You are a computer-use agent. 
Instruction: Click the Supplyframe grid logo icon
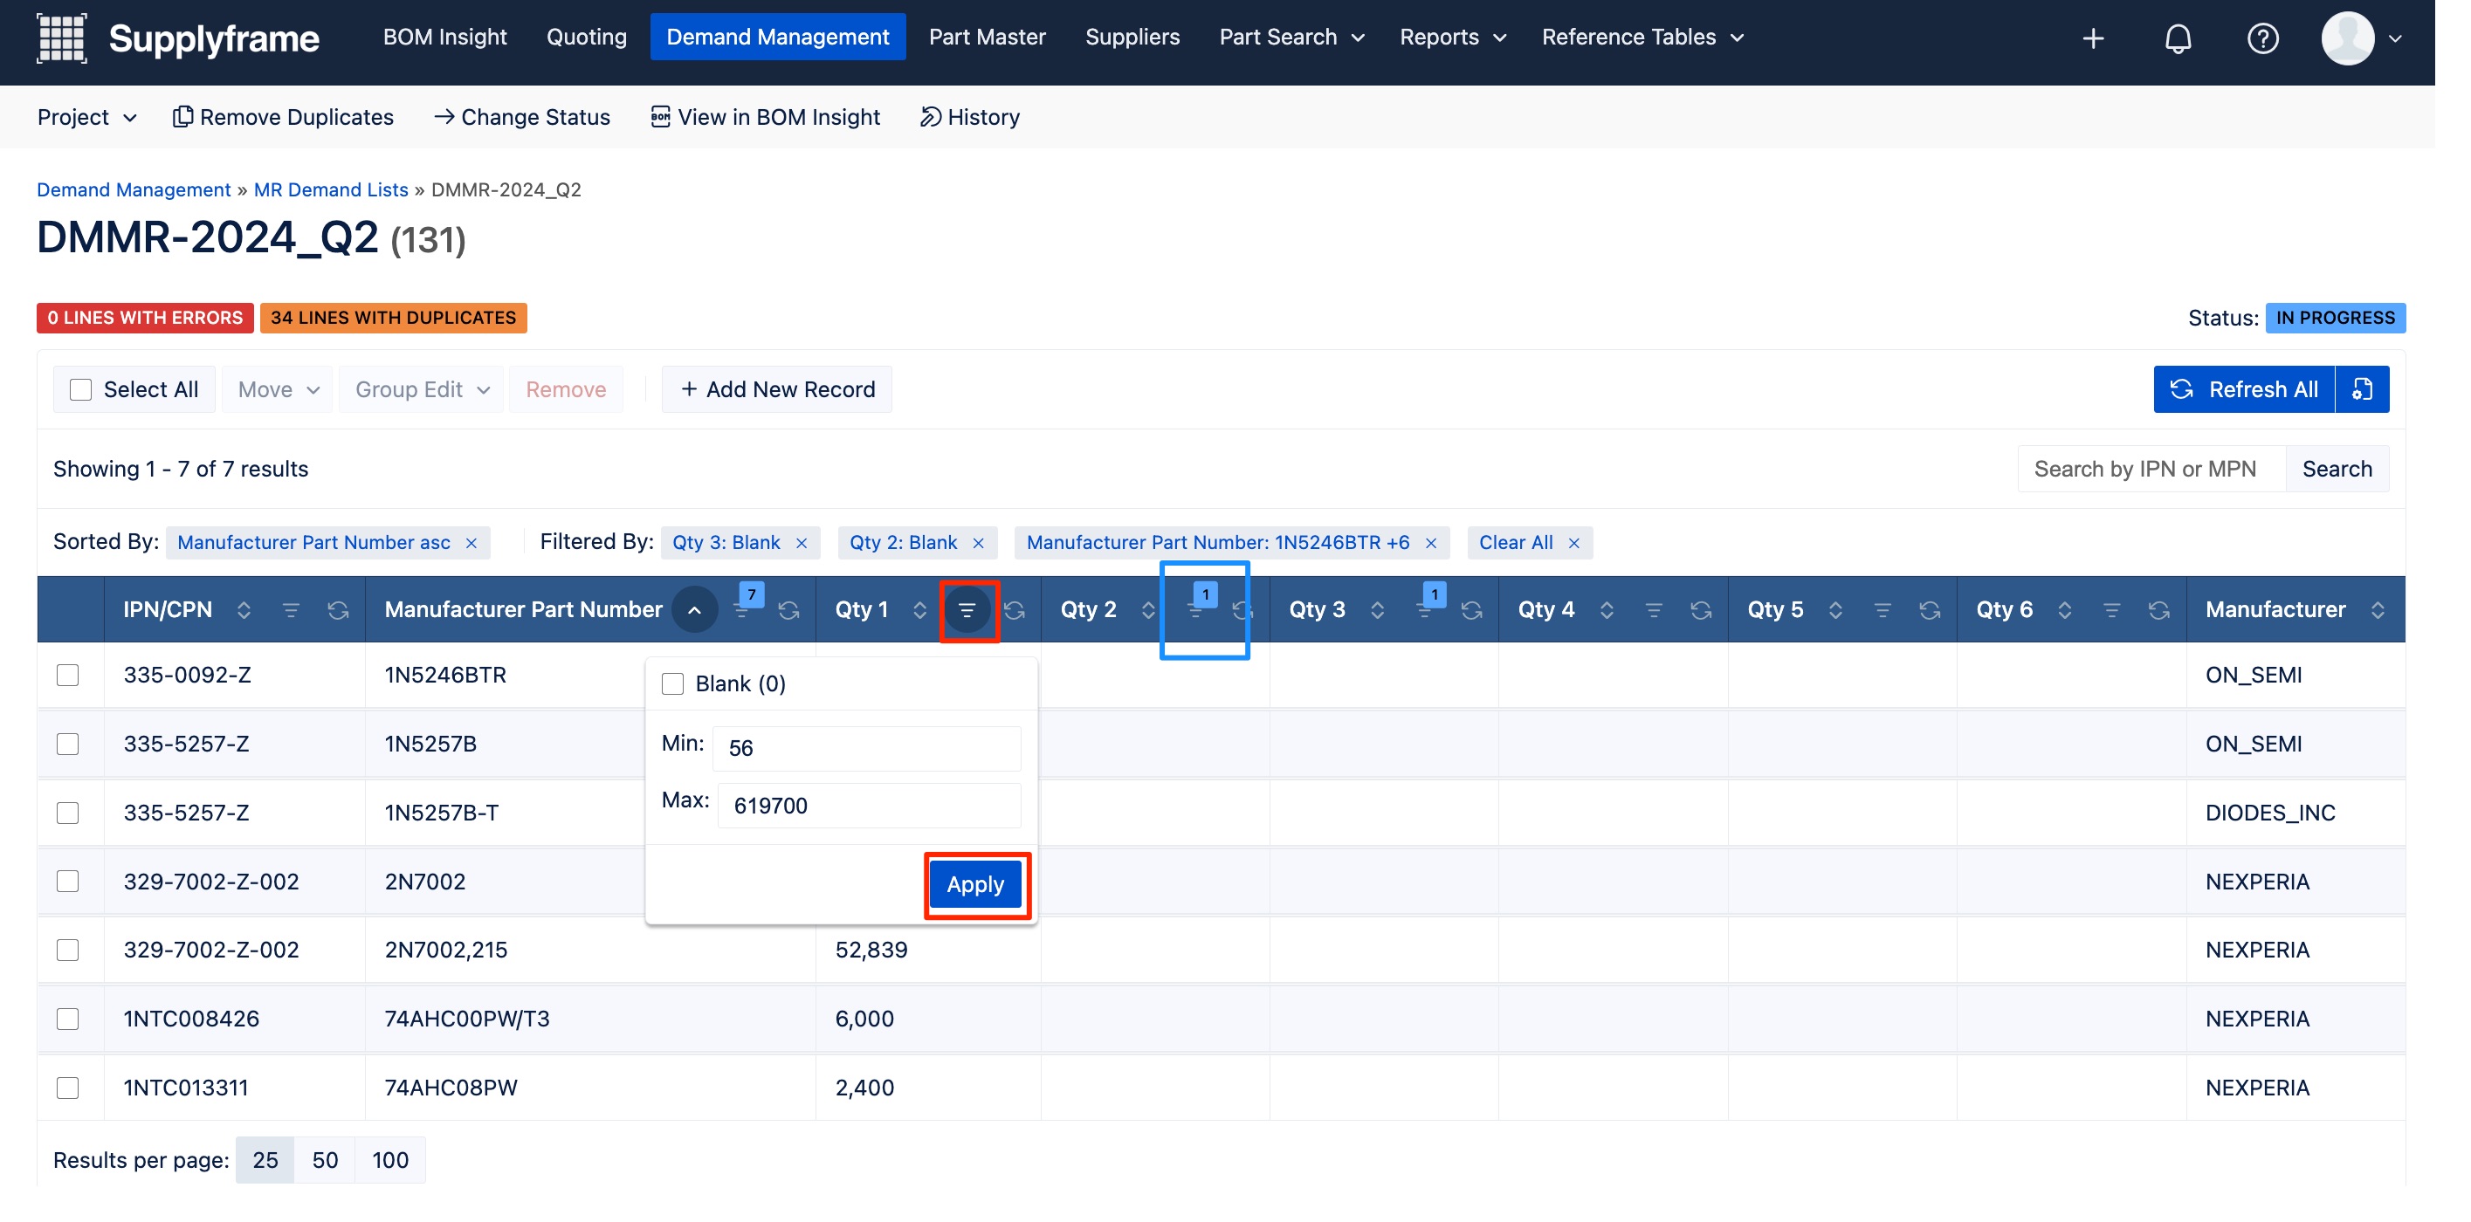point(61,38)
